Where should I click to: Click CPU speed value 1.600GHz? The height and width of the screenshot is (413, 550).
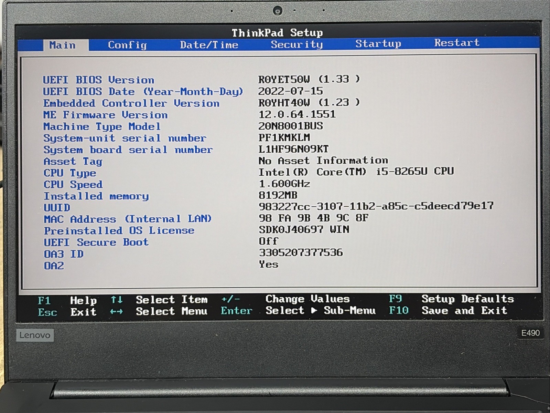click(284, 184)
